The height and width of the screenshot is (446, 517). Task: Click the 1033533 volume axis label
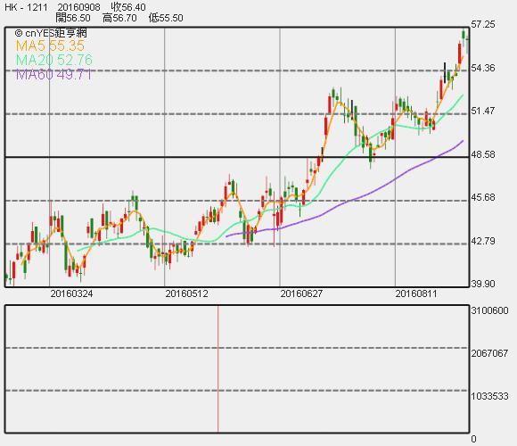pos(489,396)
